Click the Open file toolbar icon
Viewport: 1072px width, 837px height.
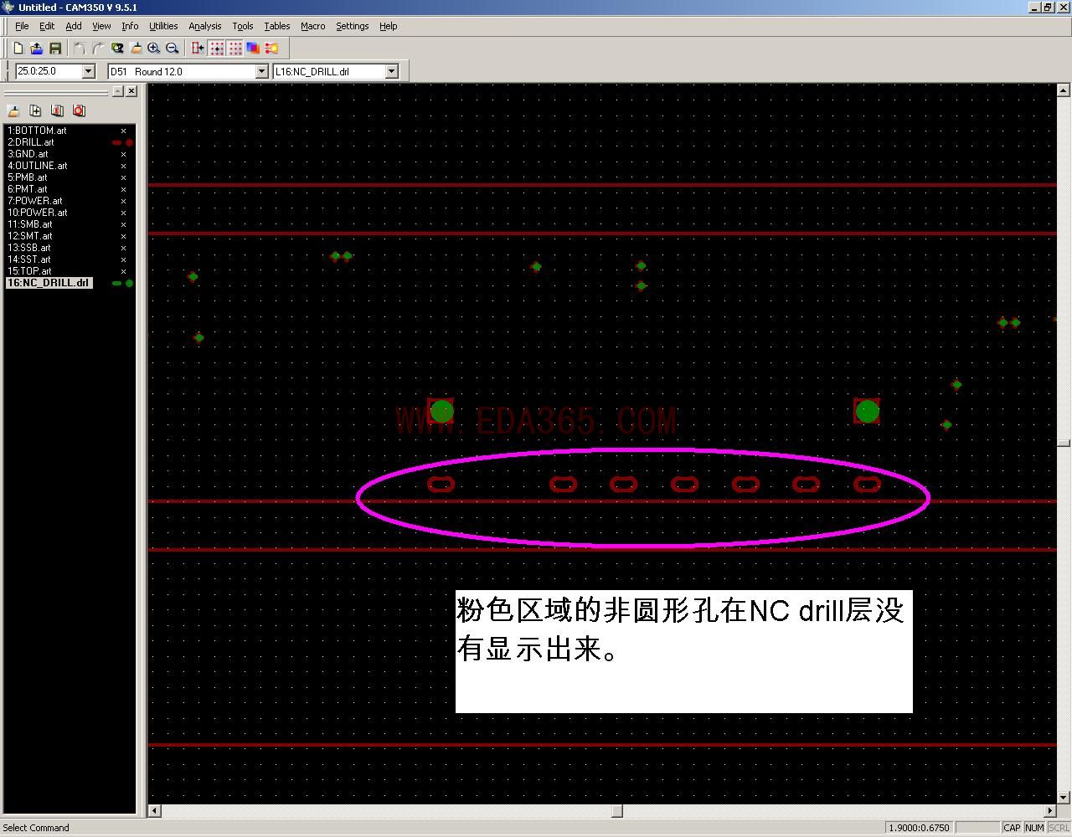[x=37, y=49]
